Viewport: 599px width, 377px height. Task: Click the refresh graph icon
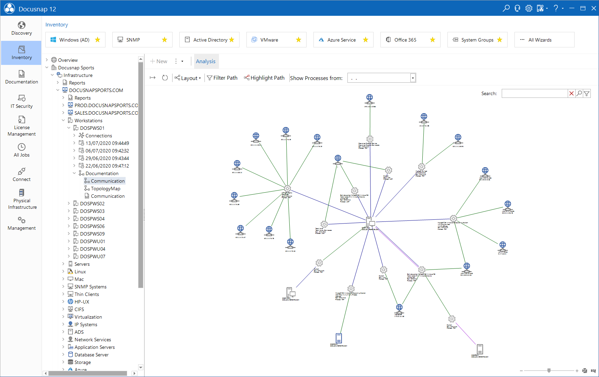[165, 78]
